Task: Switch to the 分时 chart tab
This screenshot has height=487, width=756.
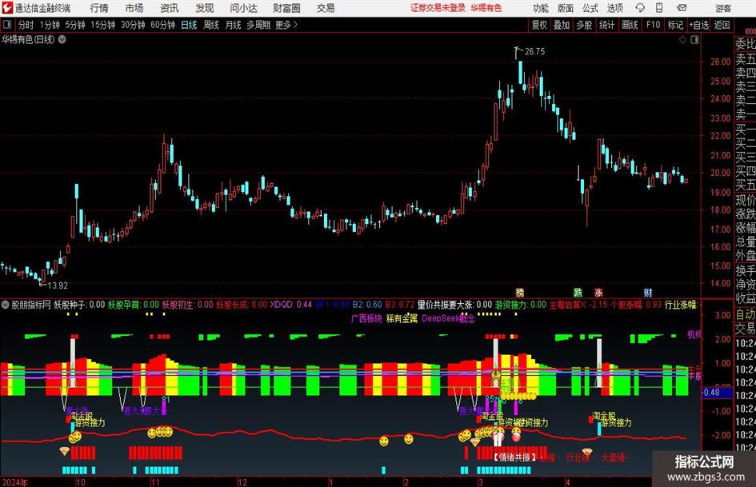Action: point(26,25)
